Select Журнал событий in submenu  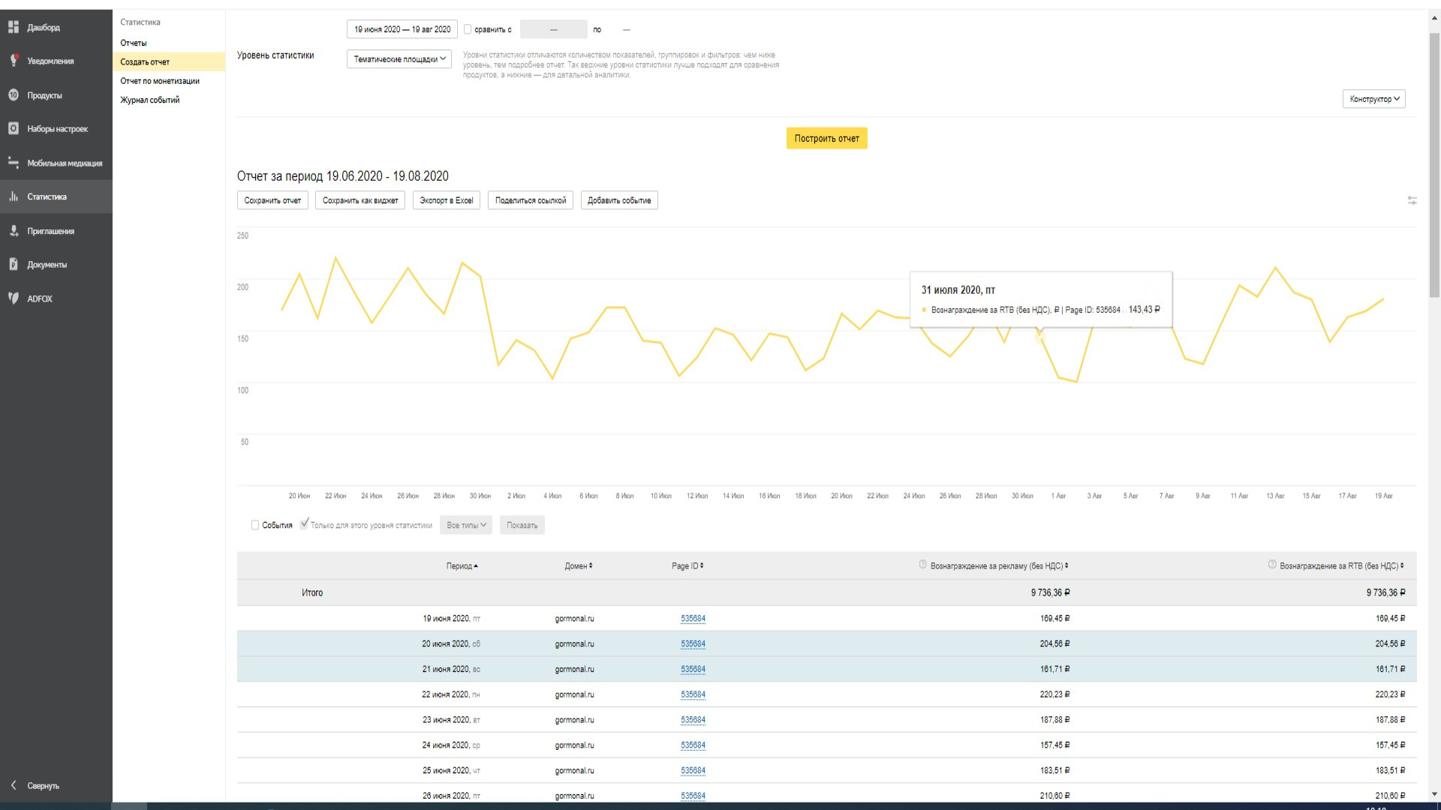(150, 100)
